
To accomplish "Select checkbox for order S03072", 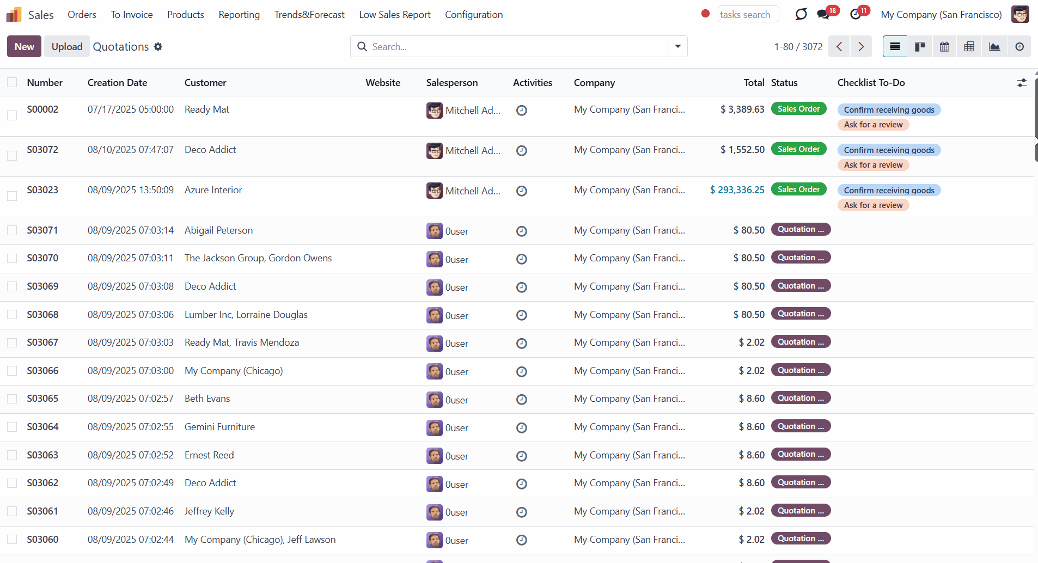I will tap(12, 156).
